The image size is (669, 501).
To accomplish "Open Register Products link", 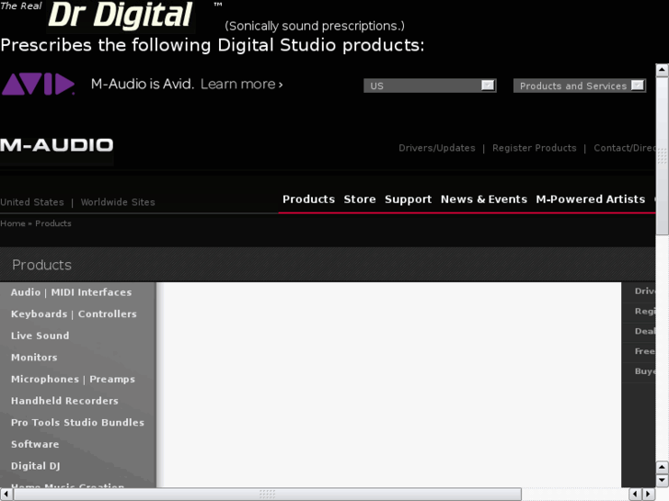I will [x=534, y=148].
